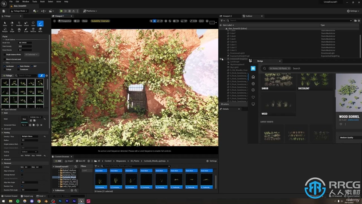The height and width of the screenshot is (204, 362).
Task: Activate the Lasso foliage tool
Action: coord(33,24)
